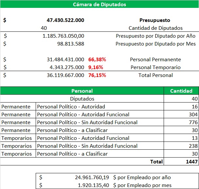This screenshot has width=199, height=189.
Task: Click the quantity 776 cell
Action: click(x=181, y=122)
